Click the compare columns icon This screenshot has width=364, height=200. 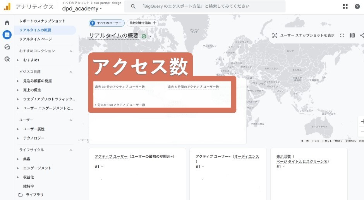352,35
